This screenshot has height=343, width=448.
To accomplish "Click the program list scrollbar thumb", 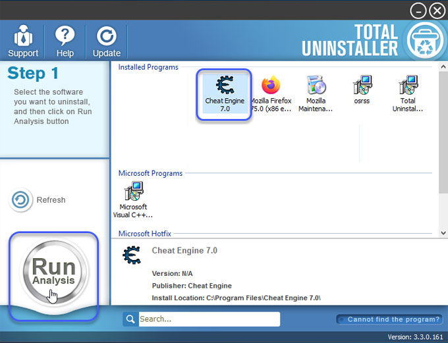I will (x=443, y=132).
